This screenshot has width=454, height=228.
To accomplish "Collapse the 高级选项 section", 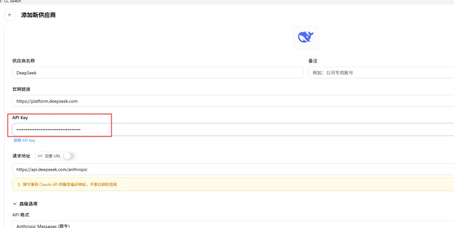I will click(25, 204).
